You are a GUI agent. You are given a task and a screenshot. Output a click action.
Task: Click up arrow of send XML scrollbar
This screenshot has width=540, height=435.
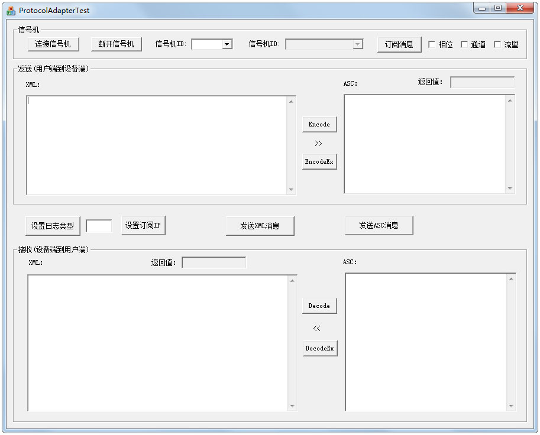(x=292, y=102)
